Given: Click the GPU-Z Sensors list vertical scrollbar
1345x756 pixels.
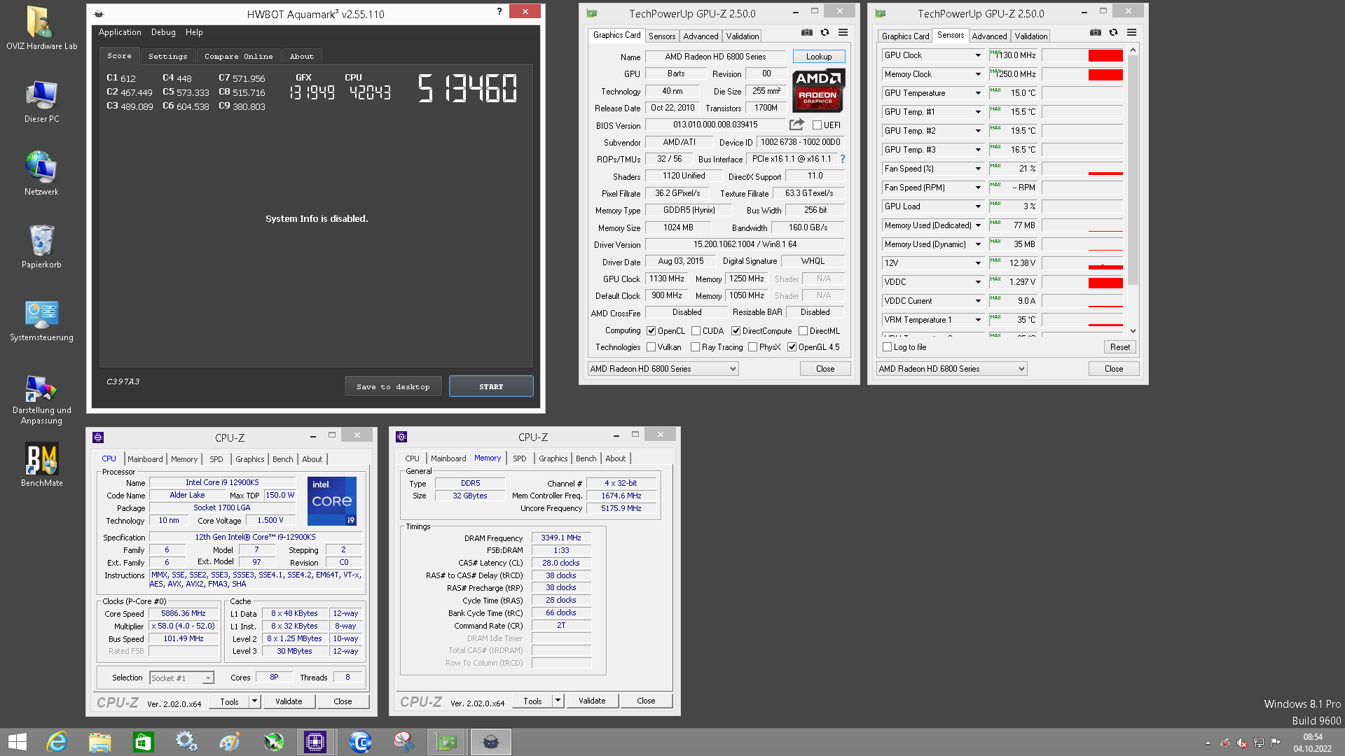Looking at the screenshot, I should [x=1133, y=191].
